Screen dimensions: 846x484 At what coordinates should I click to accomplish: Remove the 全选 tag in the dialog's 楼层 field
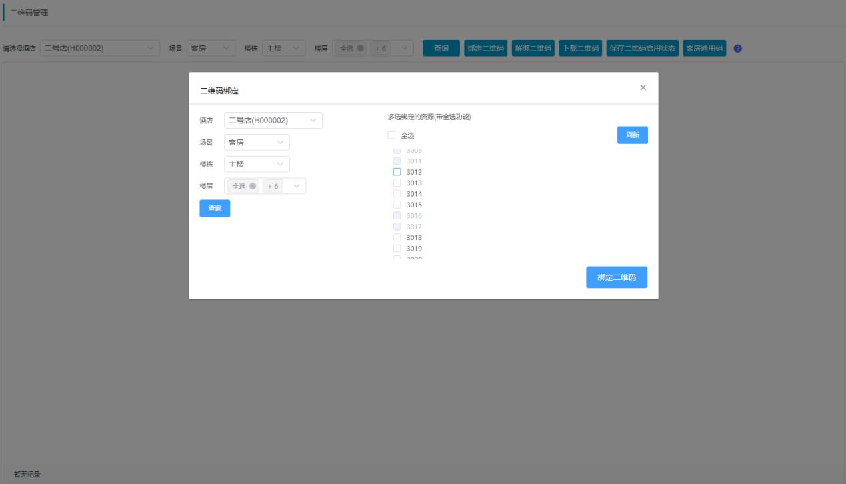[253, 186]
